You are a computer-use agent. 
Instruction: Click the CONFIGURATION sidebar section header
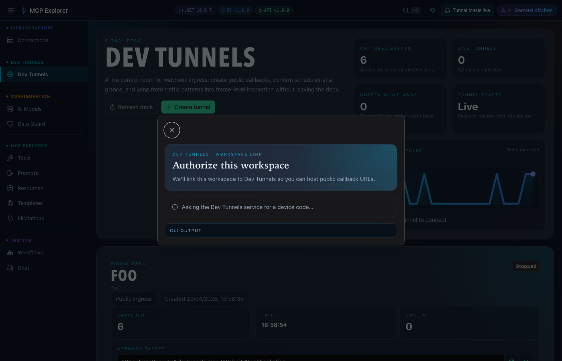(31, 97)
